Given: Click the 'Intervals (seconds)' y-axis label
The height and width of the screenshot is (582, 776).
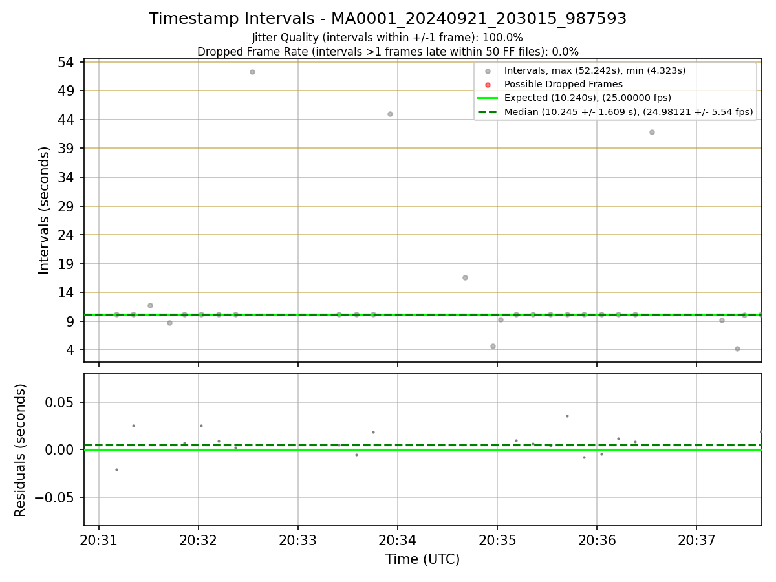Looking at the screenshot, I should (x=44, y=210).
